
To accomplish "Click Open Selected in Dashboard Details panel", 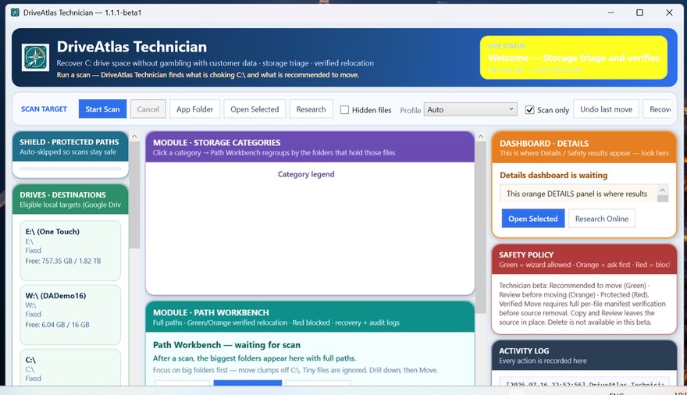I will (532, 219).
